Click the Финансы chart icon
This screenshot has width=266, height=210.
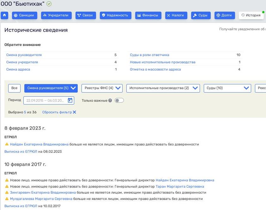click(x=139, y=15)
